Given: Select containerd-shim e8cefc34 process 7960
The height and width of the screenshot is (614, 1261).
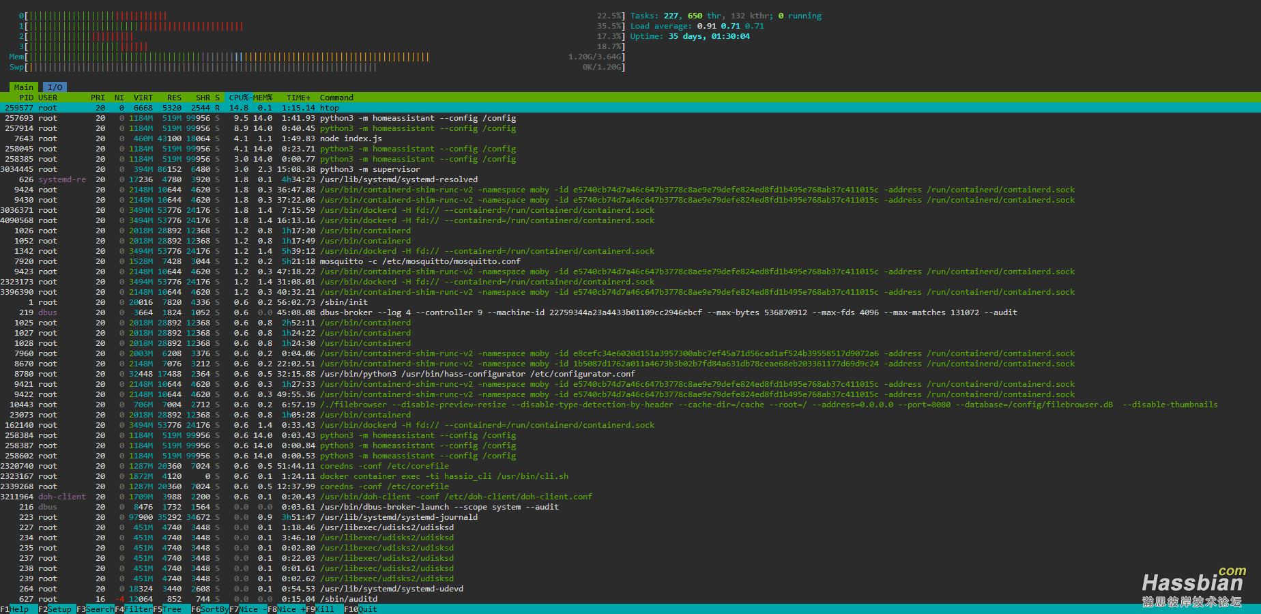Looking at the screenshot, I should tap(630, 353).
